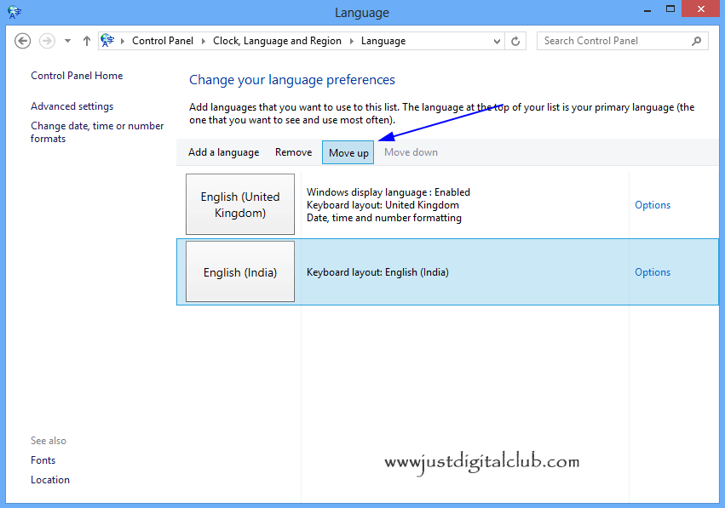This screenshot has height=508, width=725.
Task: Click Add a language
Action: click(224, 152)
